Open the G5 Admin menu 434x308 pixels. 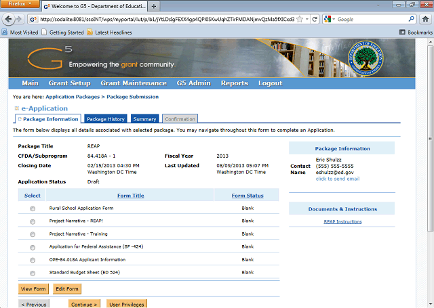[194, 83]
